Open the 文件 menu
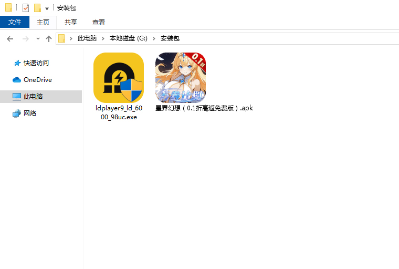Screen dimensions: 399x269 pos(15,22)
